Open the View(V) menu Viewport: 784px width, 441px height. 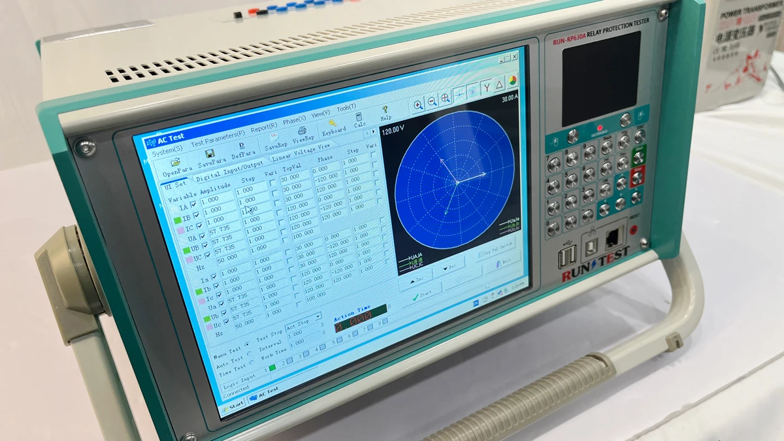(x=320, y=113)
